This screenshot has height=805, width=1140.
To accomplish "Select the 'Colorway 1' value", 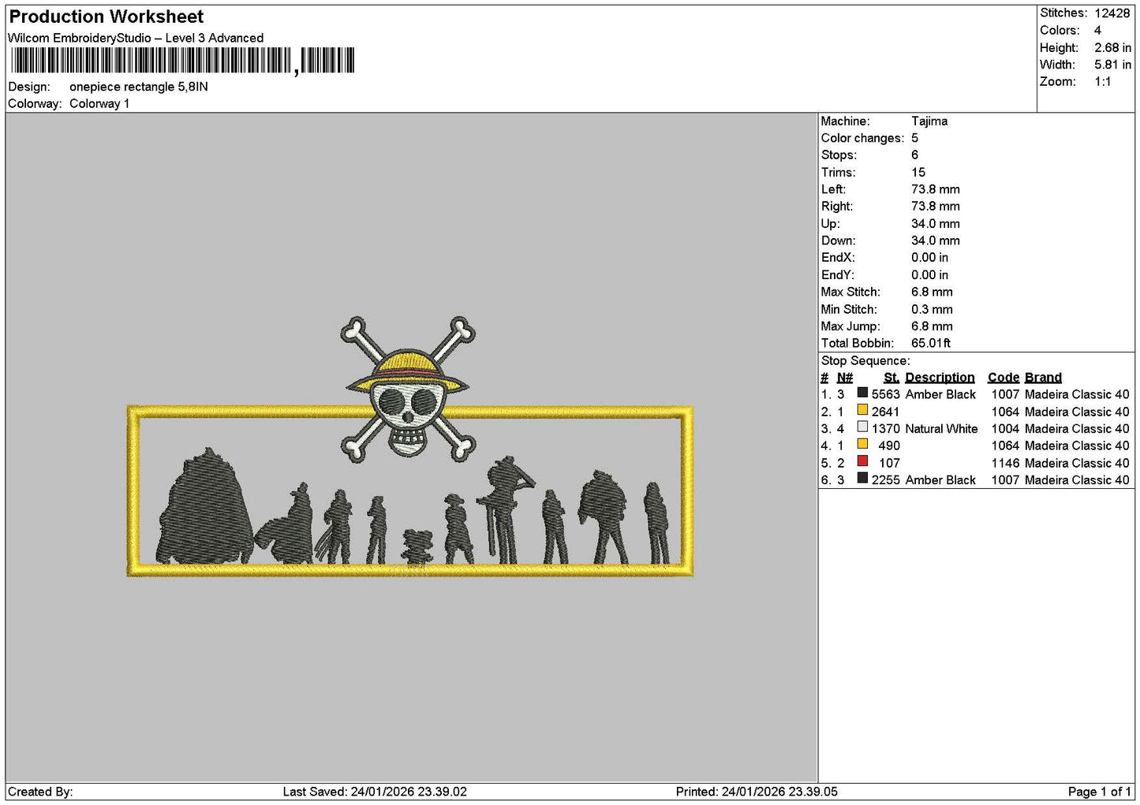I will tap(99, 104).
